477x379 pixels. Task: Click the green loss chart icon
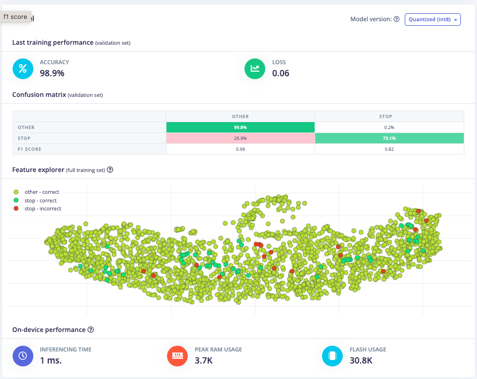tap(255, 69)
